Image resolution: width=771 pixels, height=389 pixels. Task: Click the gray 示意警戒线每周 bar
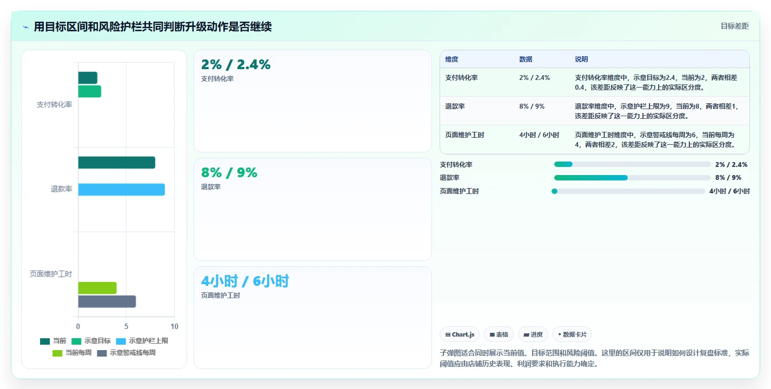107,301
